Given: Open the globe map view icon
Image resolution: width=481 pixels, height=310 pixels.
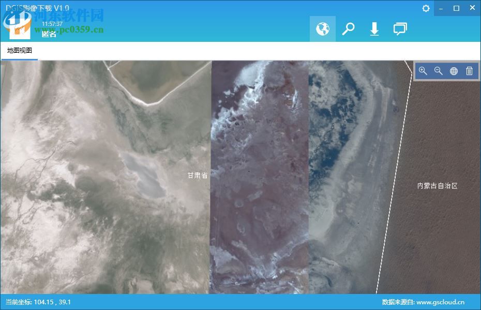Looking at the screenshot, I should pos(322,29).
